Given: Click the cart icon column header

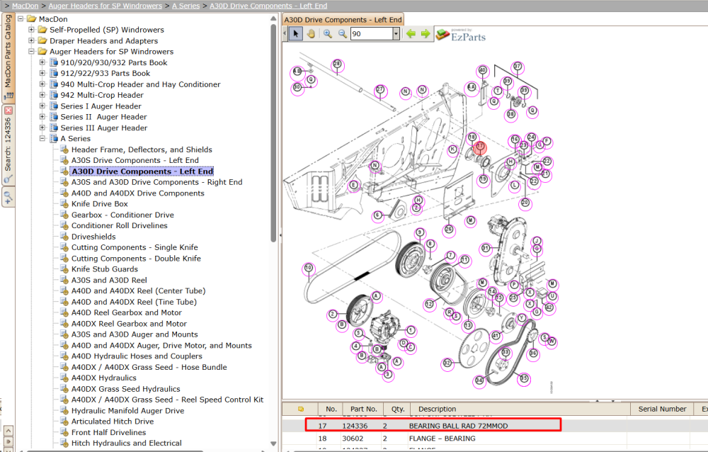Looking at the screenshot, I should pyautogui.click(x=301, y=409).
